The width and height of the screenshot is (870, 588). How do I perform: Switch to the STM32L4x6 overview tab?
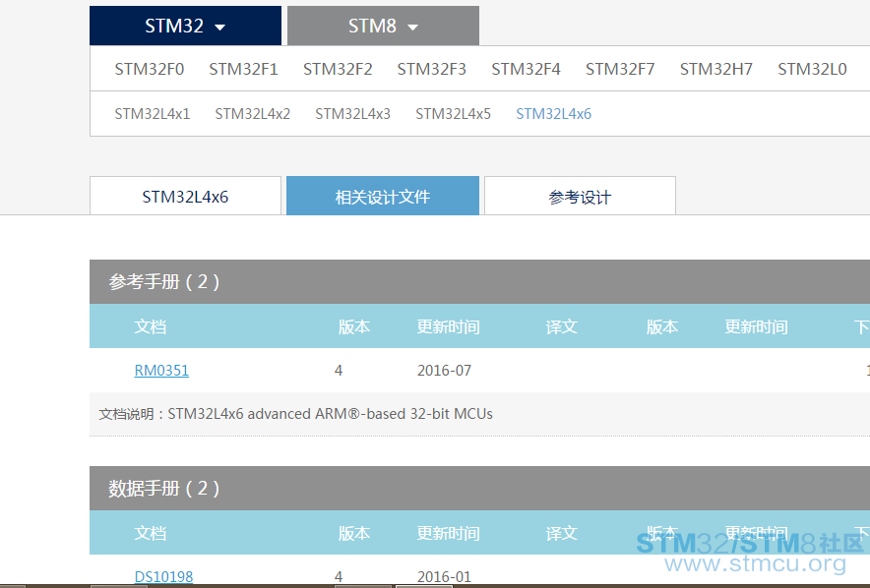pyautogui.click(x=185, y=197)
